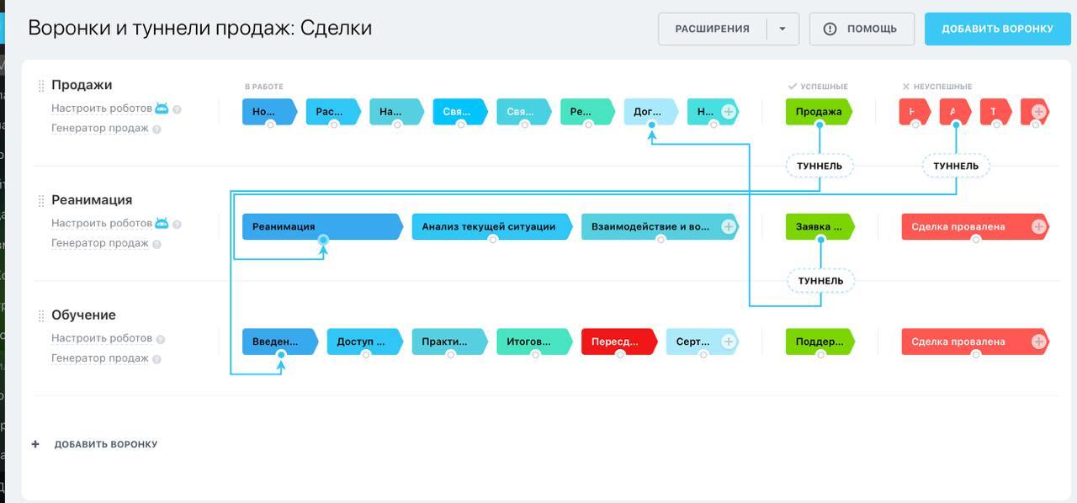The image size is (1077, 503).
Task: Click plus icon on Реанимация's Сделка провалена
Action: coord(1038,227)
